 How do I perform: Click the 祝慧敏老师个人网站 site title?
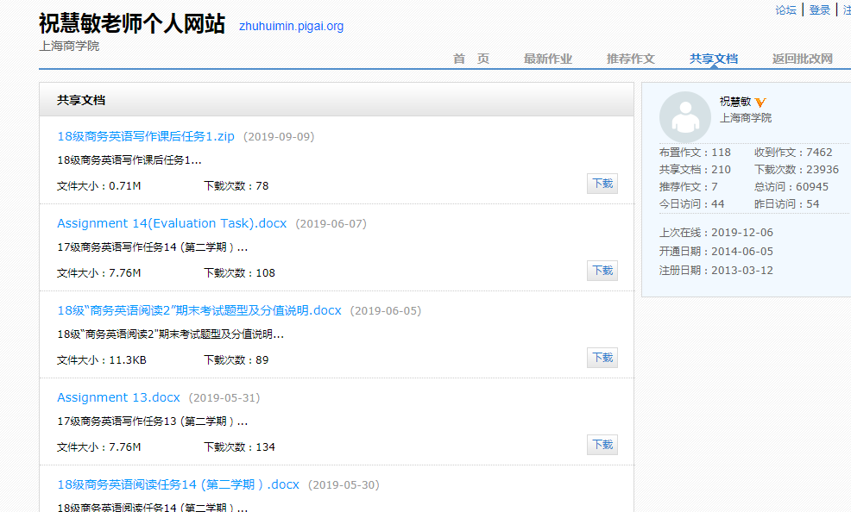pyautogui.click(x=132, y=23)
